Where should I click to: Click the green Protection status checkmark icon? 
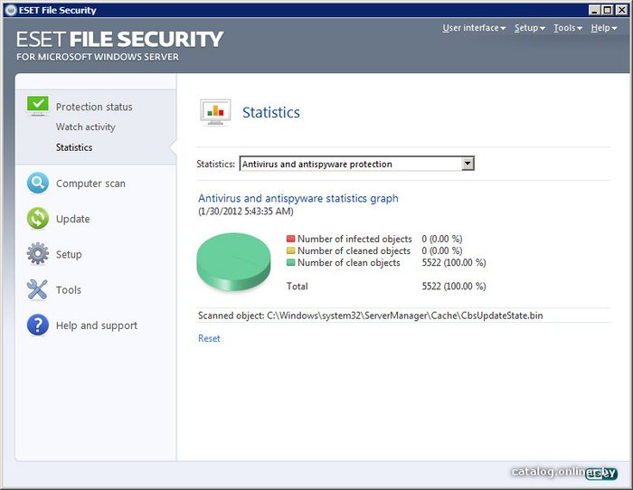coord(37,105)
